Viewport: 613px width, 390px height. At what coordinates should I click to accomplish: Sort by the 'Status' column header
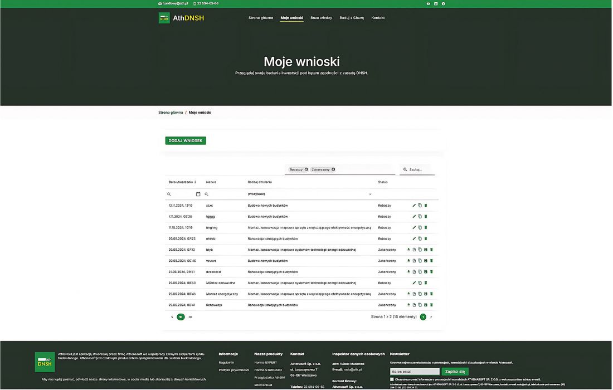383,182
